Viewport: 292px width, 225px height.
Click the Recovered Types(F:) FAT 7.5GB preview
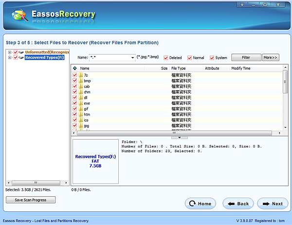tap(95, 162)
